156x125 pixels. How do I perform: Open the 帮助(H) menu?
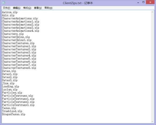pos(48,8)
